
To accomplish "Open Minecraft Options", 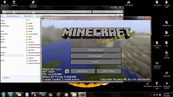I will (83, 71).
